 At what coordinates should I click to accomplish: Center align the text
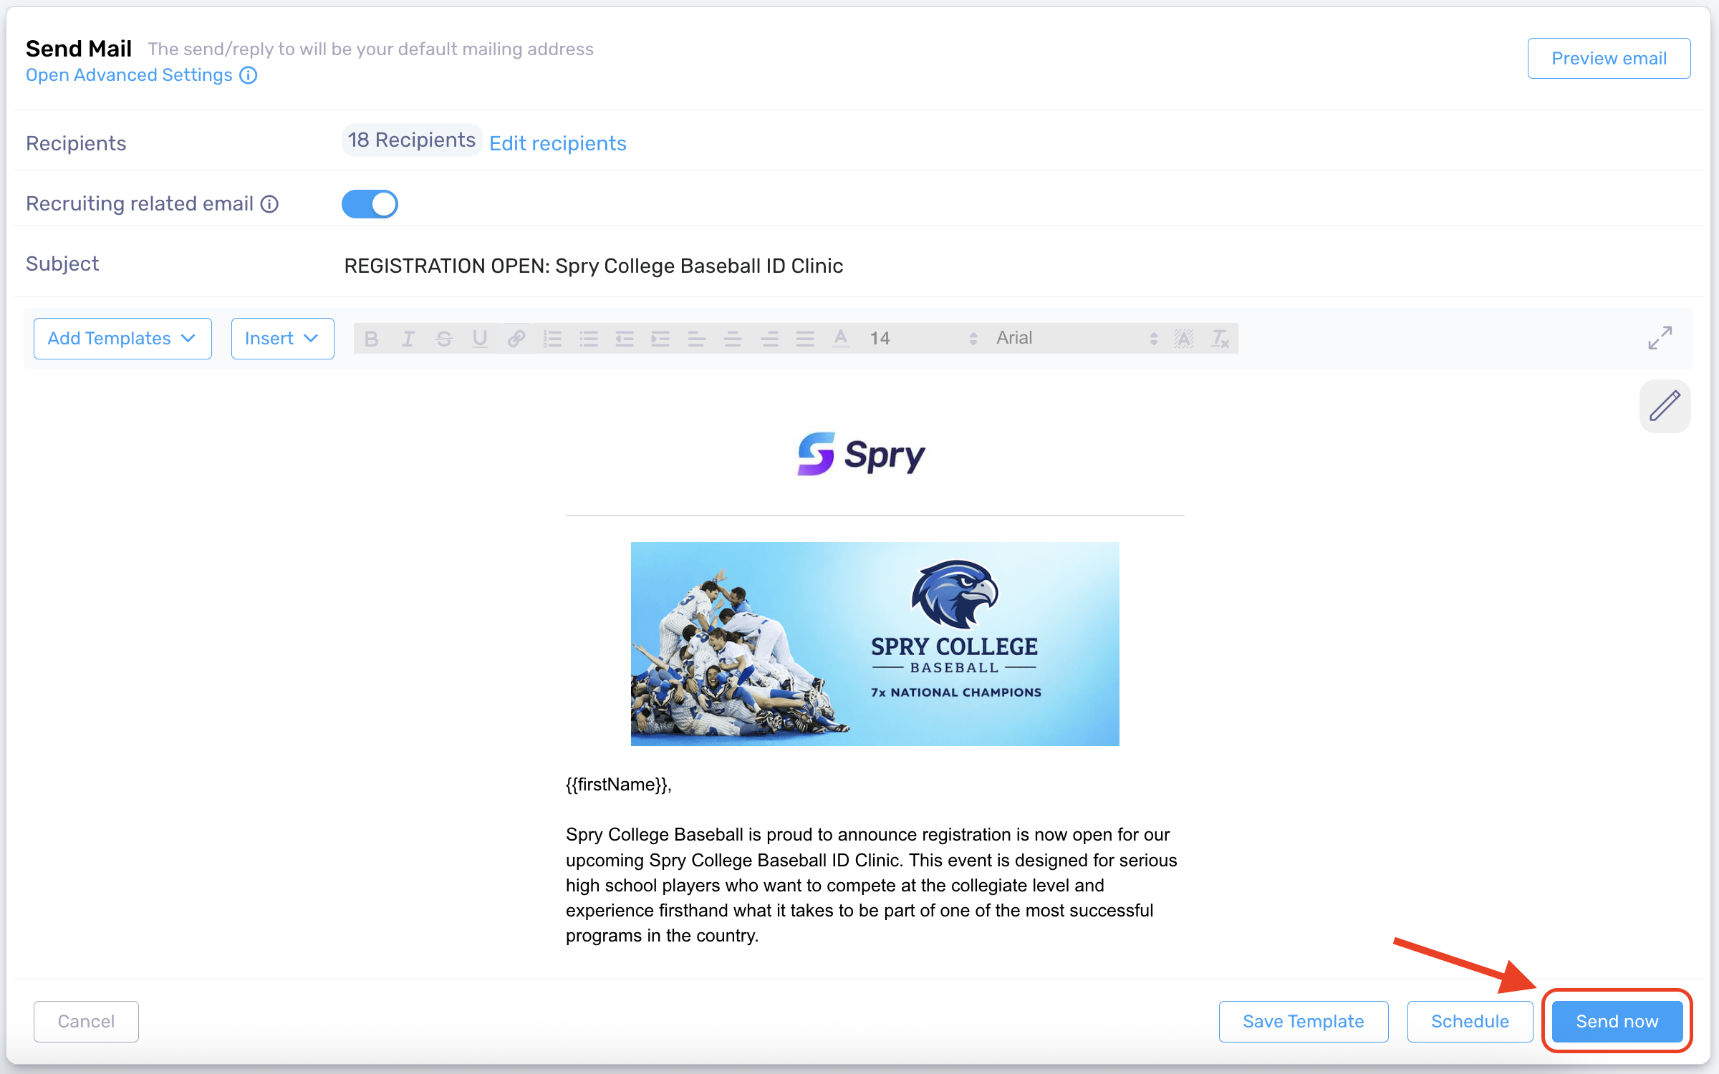point(733,339)
